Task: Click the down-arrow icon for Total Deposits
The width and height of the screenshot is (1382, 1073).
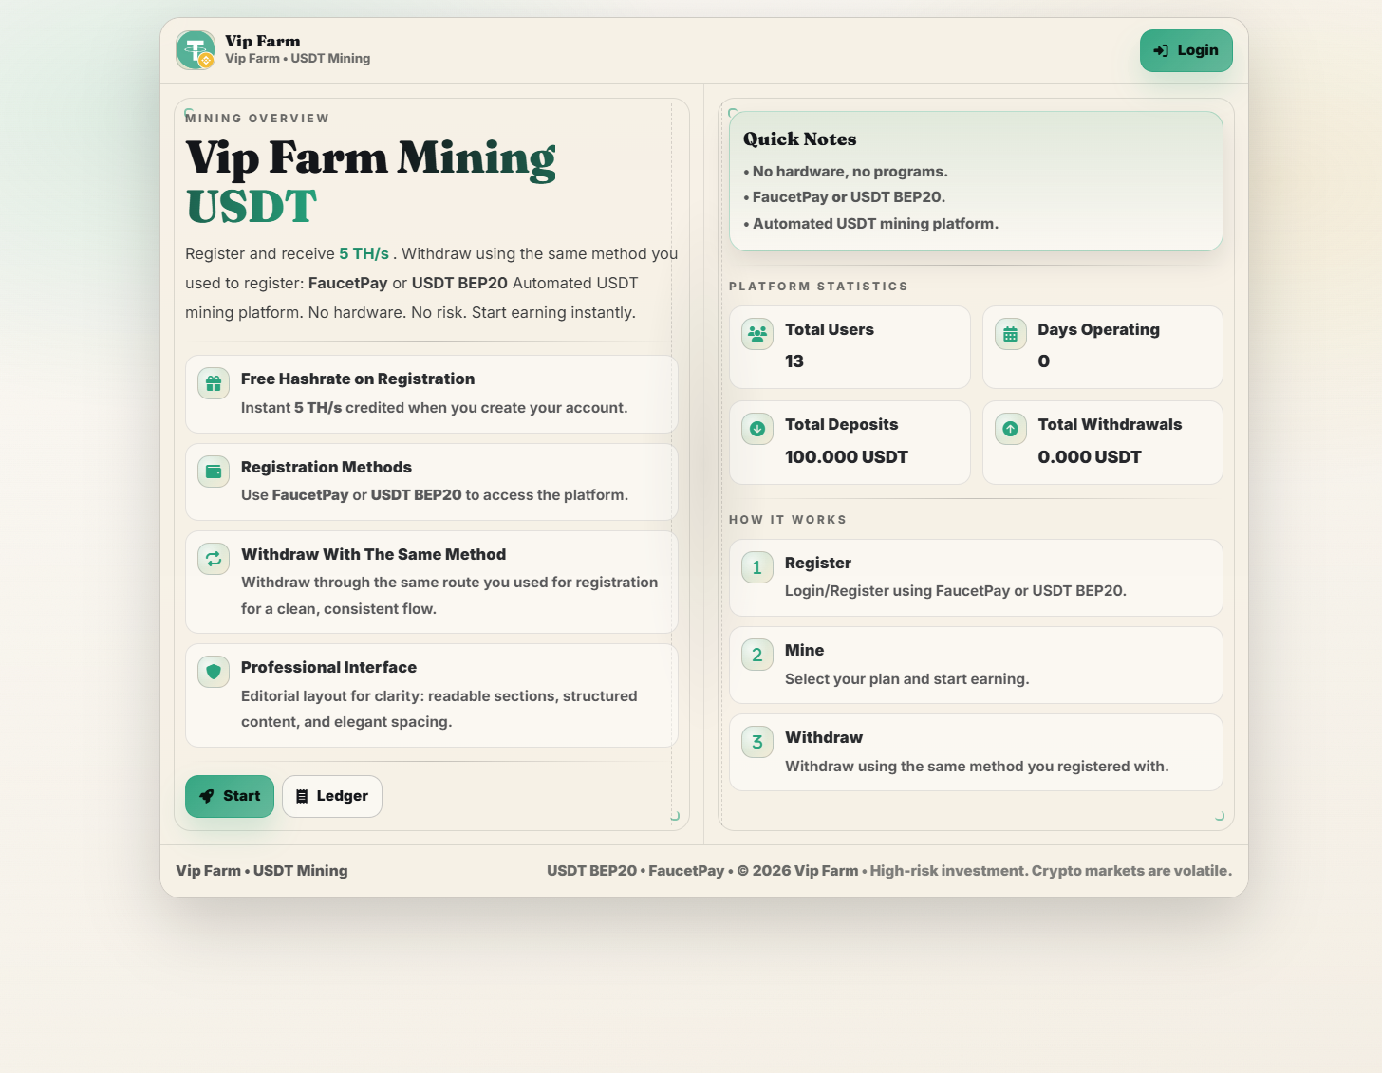Action: click(757, 429)
